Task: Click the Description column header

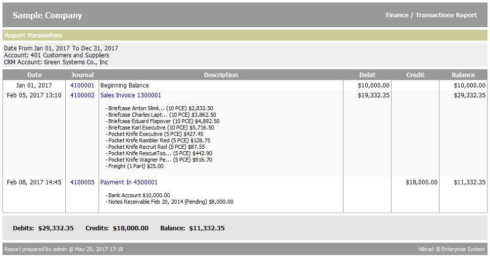Action: pyautogui.click(x=221, y=75)
